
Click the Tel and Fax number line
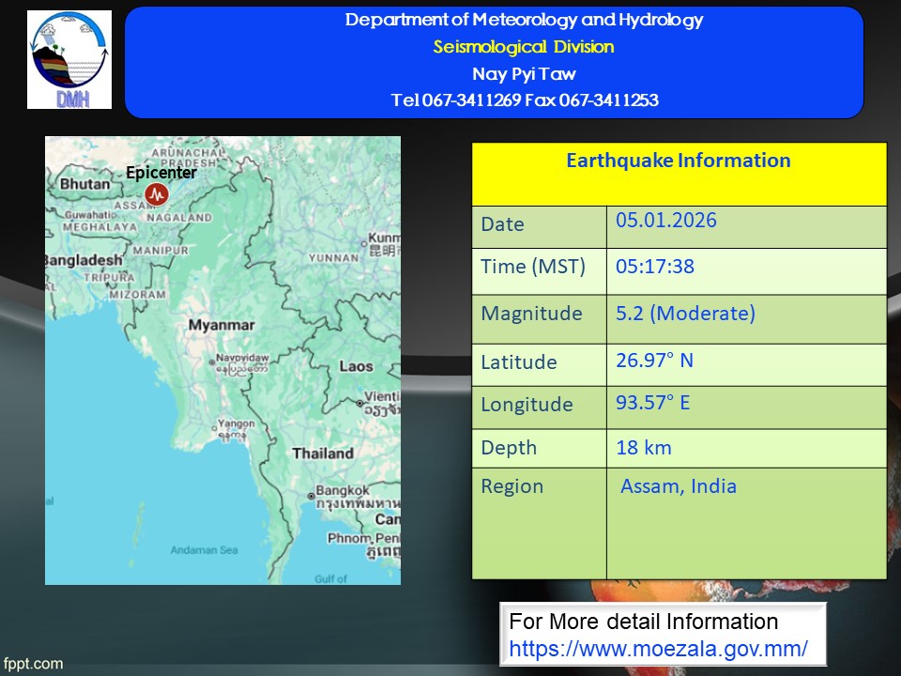click(x=524, y=100)
